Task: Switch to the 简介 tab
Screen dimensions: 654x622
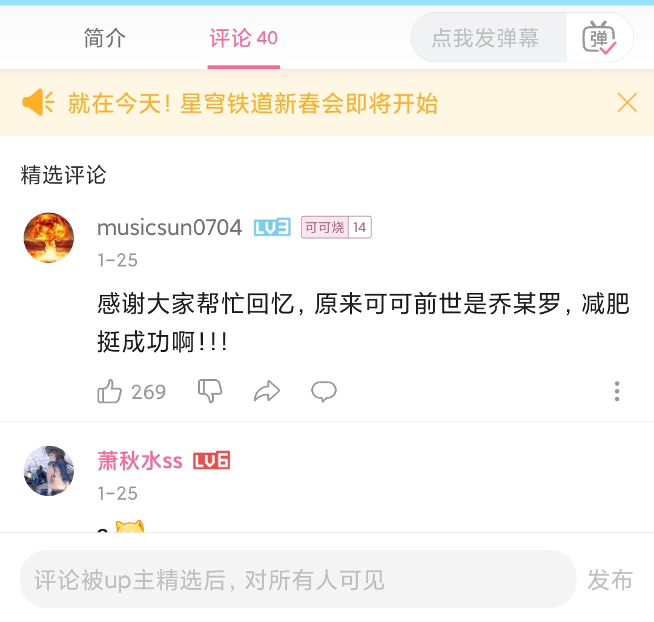Action: [x=104, y=38]
